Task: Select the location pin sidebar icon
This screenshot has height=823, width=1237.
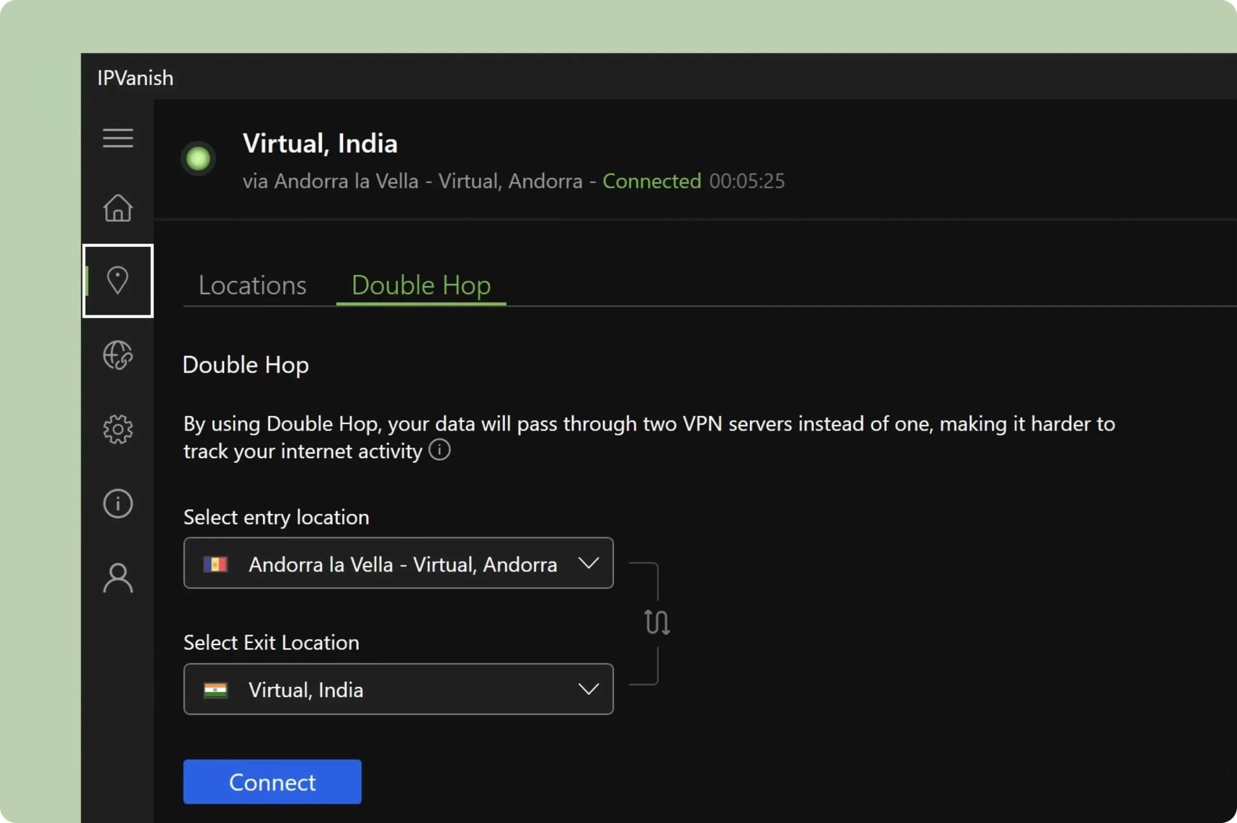Action: [117, 280]
